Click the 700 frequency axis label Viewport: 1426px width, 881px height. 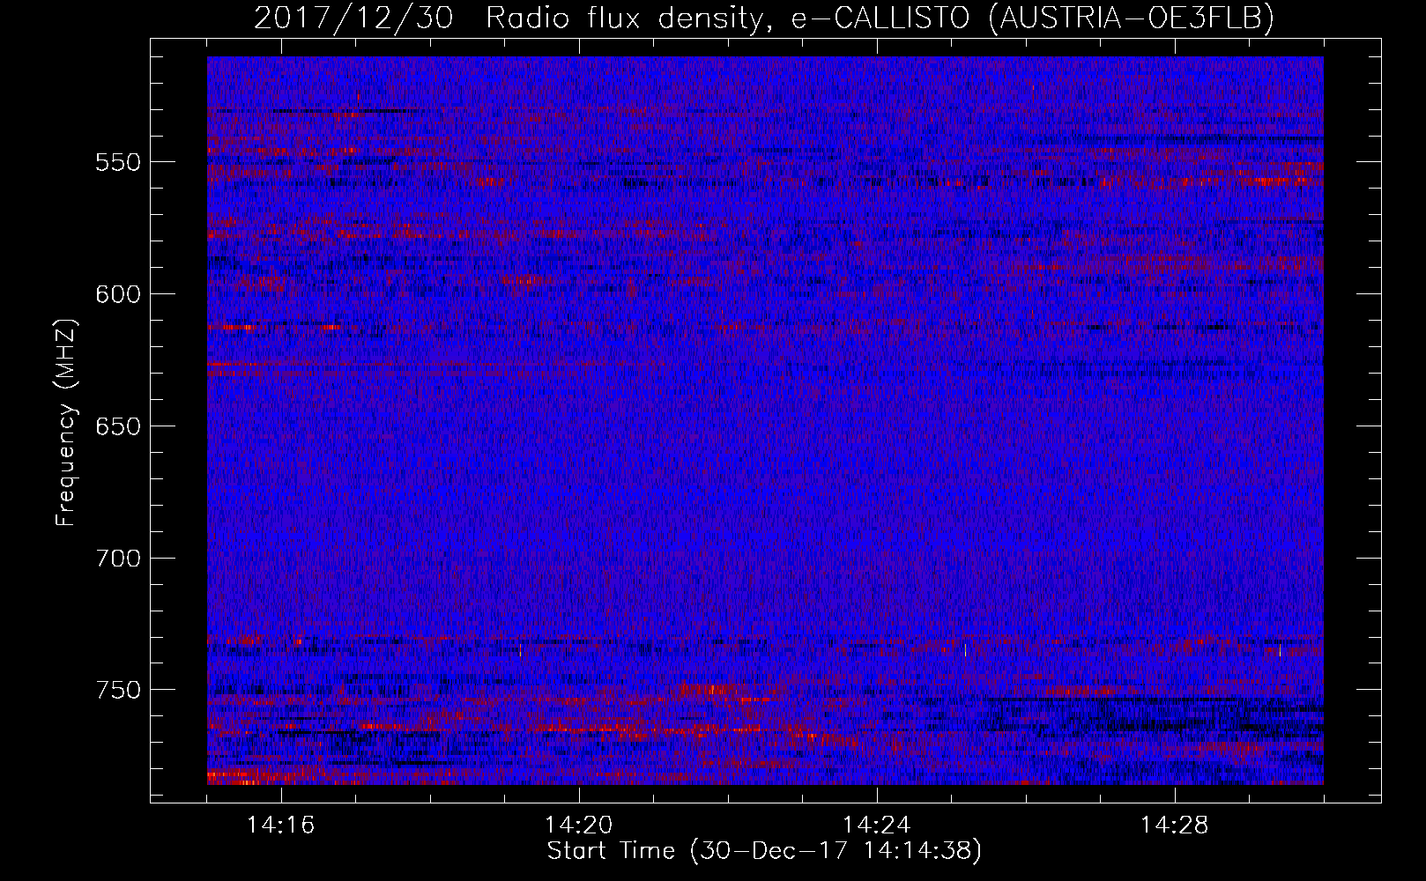(118, 559)
